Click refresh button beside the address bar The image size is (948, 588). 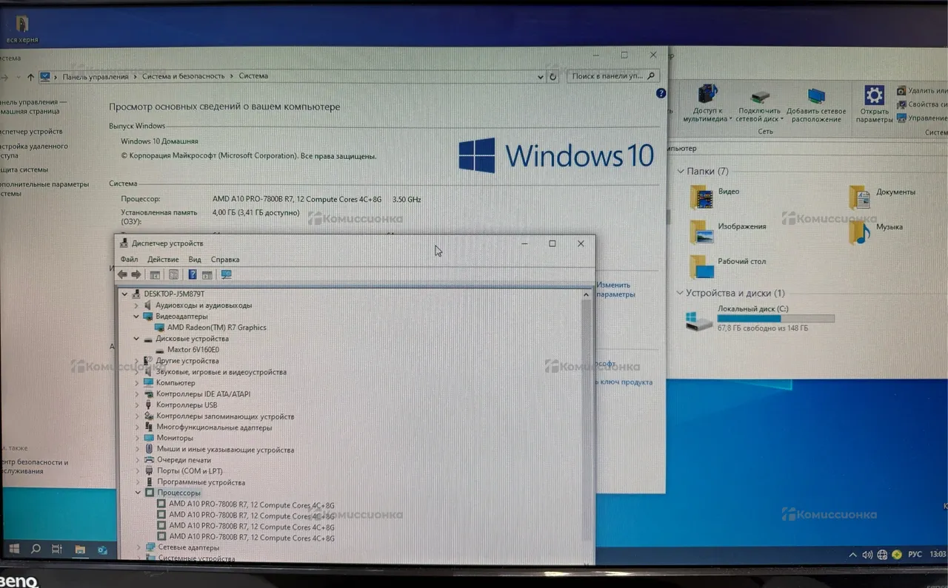click(553, 76)
